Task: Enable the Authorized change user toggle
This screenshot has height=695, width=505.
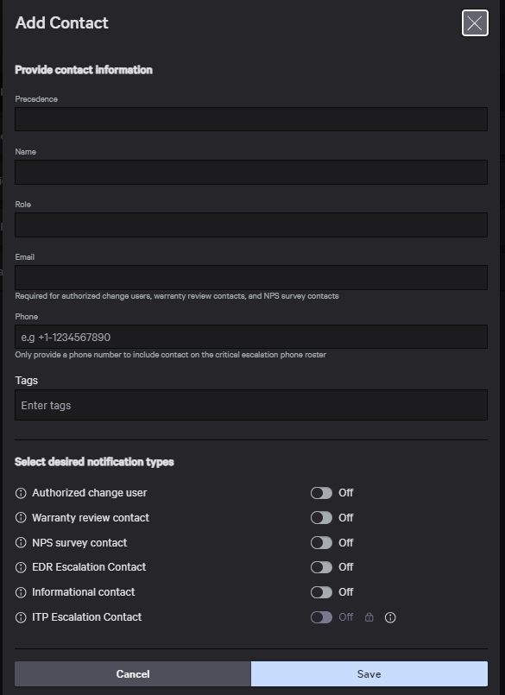Action: click(321, 493)
